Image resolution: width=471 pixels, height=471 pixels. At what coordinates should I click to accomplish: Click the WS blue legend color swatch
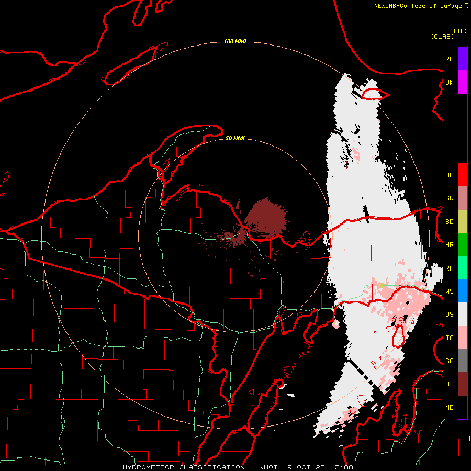pos(462,291)
